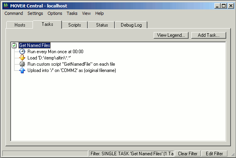This screenshot has height=158, width=236.
Task: Select the Run custom script "GetNamedFile" step
Action: point(71,64)
